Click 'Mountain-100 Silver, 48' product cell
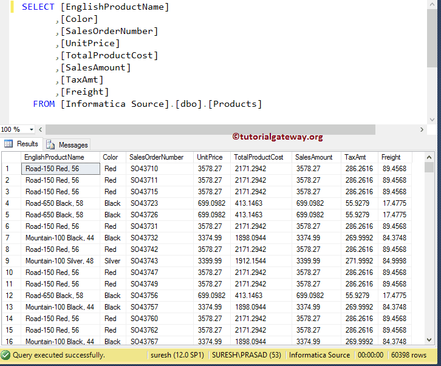This screenshot has height=366, width=441. point(61,261)
